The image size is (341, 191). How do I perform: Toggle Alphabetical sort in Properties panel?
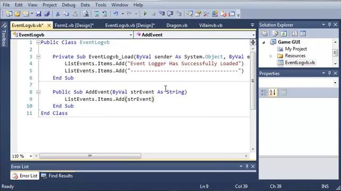(272, 92)
